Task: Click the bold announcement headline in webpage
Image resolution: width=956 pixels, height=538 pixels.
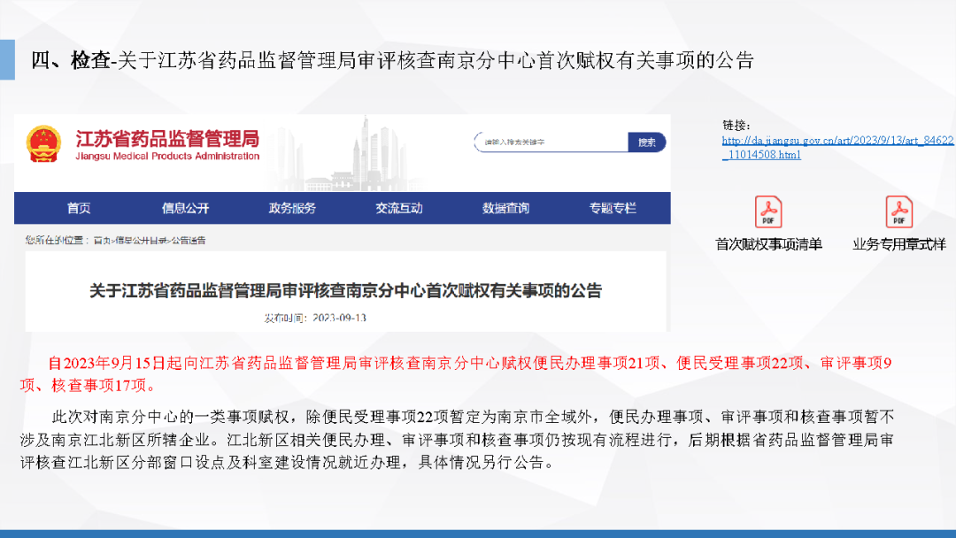Action: 346,290
